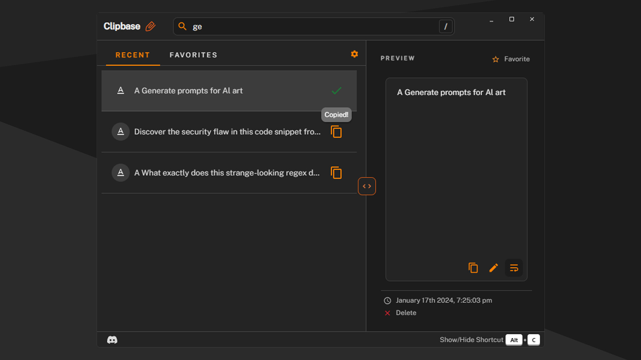Image resolution: width=641 pixels, height=360 pixels.
Task: Click the paperclip icon next to Clipbase
Action: click(151, 26)
